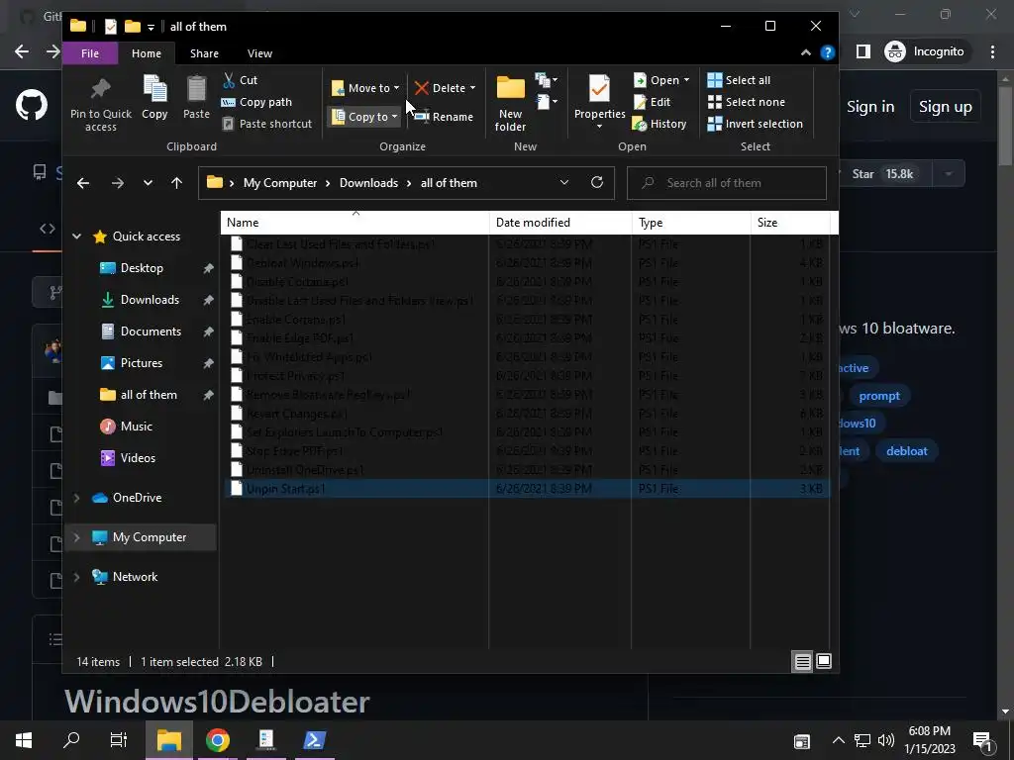Image resolution: width=1014 pixels, height=760 pixels.
Task: Switch to large icons view layout
Action: pos(824,661)
